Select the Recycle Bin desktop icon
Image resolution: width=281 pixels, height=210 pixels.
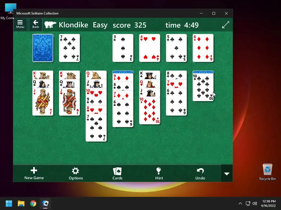[267, 172]
